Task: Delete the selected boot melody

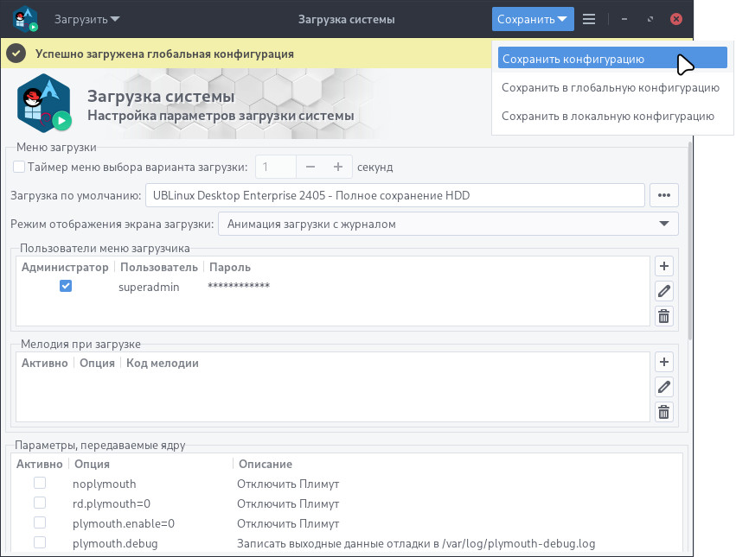Action: [x=663, y=412]
